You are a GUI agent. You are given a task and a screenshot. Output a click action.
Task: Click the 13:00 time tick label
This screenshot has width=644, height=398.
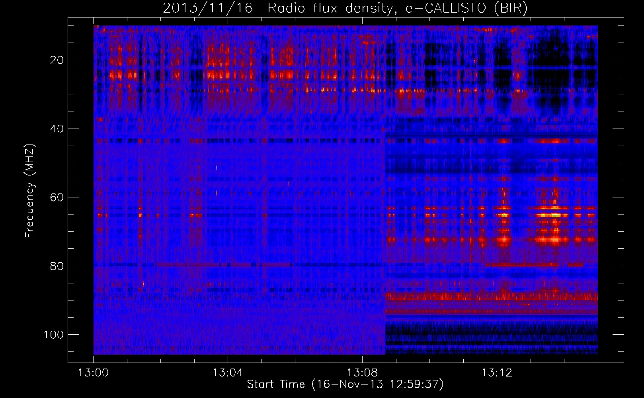point(94,373)
